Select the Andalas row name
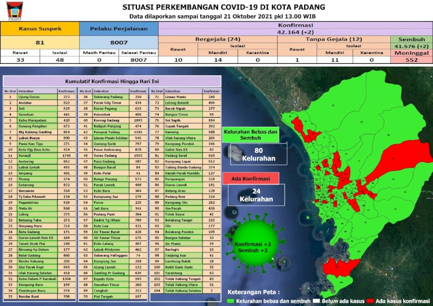The width and height of the screenshot is (433, 306). 25,103
